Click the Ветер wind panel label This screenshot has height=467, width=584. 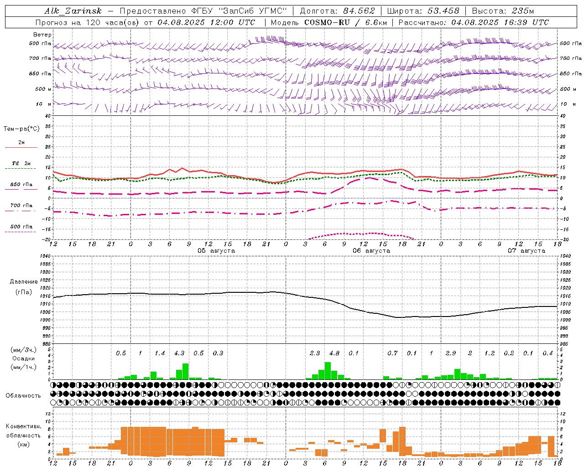pos(42,35)
